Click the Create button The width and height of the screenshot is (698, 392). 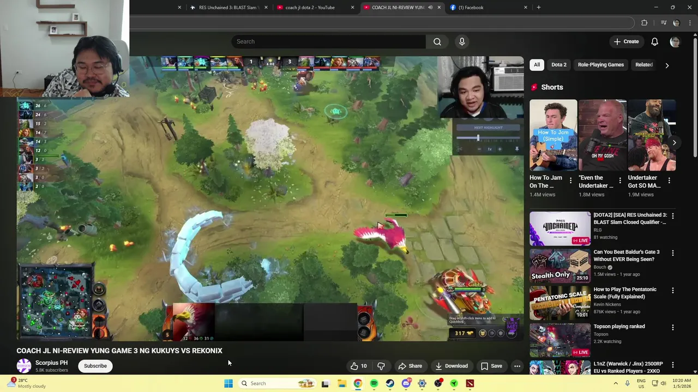pos(625,41)
